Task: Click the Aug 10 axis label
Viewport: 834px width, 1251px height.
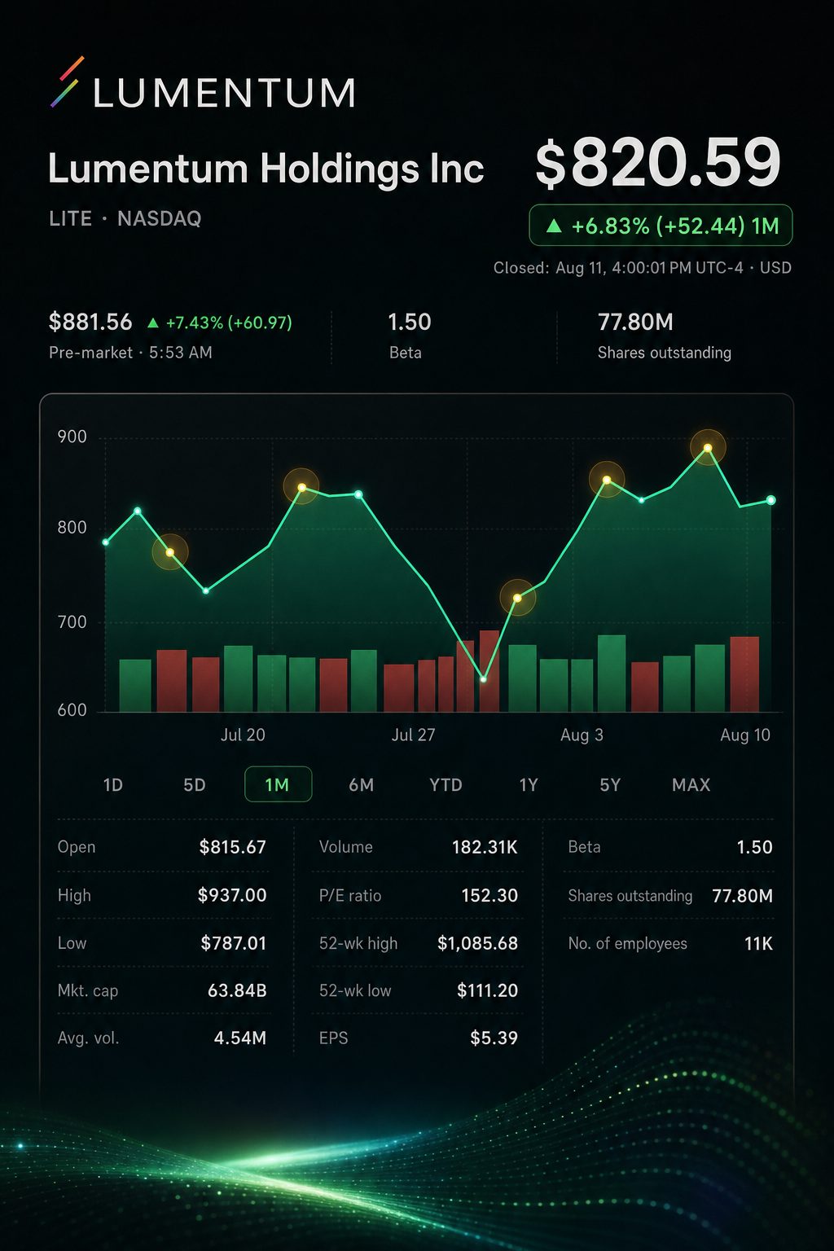Action: click(745, 735)
